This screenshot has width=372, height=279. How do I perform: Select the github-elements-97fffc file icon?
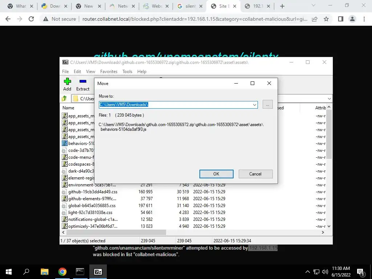(x=65, y=198)
